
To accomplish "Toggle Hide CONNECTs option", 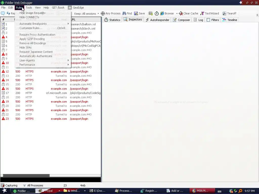I will tap(43, 17).
